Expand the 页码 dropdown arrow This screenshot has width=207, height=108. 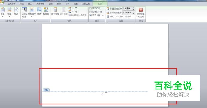coord(16,17)
